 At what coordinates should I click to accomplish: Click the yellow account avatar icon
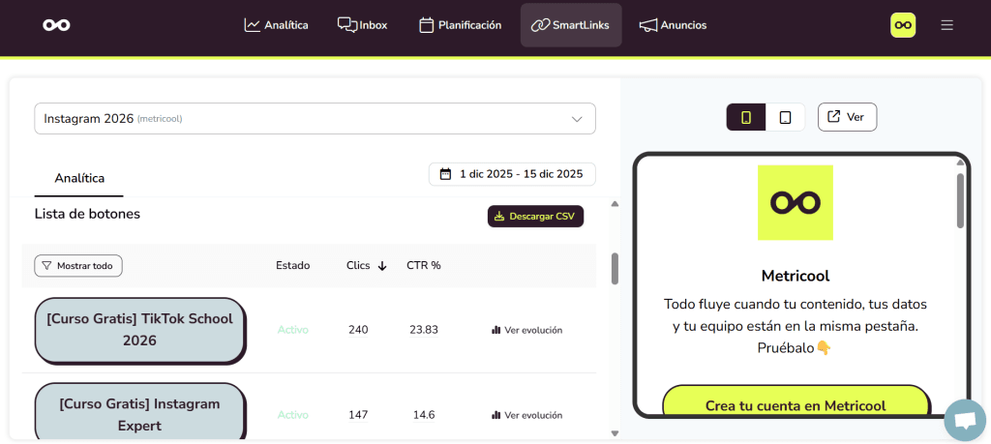902,25
